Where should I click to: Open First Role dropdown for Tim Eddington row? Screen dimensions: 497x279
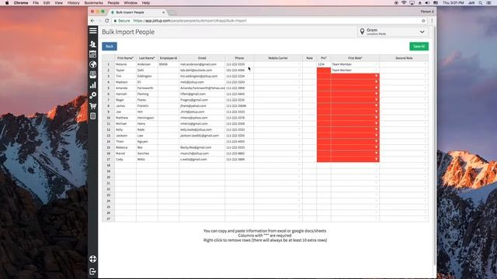[376, 76]
